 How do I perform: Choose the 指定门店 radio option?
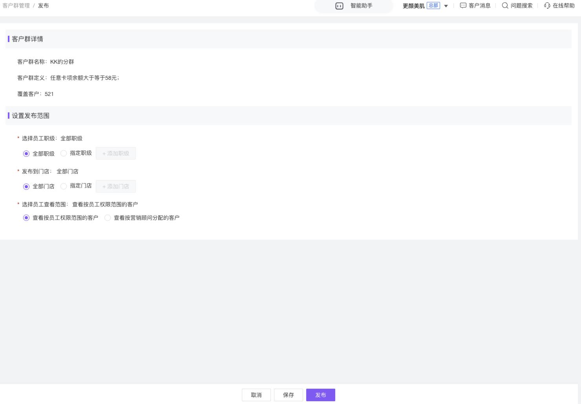[64, 186]
